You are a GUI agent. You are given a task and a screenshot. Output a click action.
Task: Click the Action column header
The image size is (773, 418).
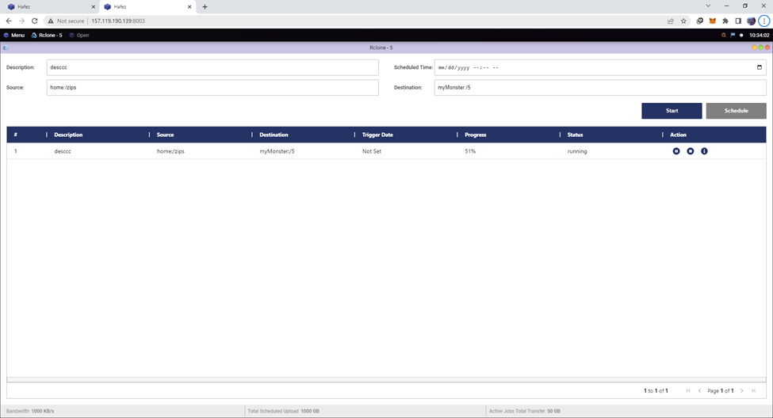tap(678, 135)
